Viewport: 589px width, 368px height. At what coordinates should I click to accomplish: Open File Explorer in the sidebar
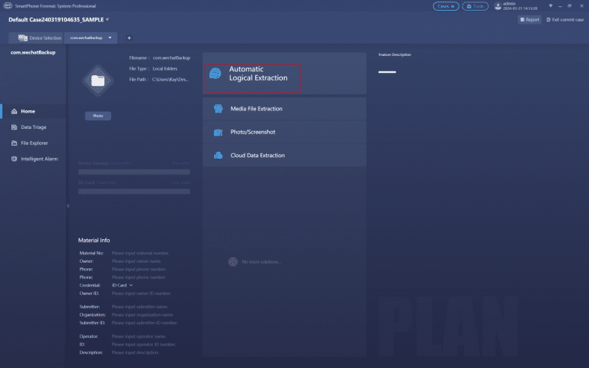click(x=34, y=143)
